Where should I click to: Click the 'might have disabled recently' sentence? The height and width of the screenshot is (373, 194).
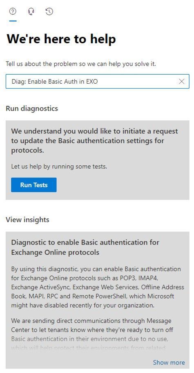(x=83, y=305)
